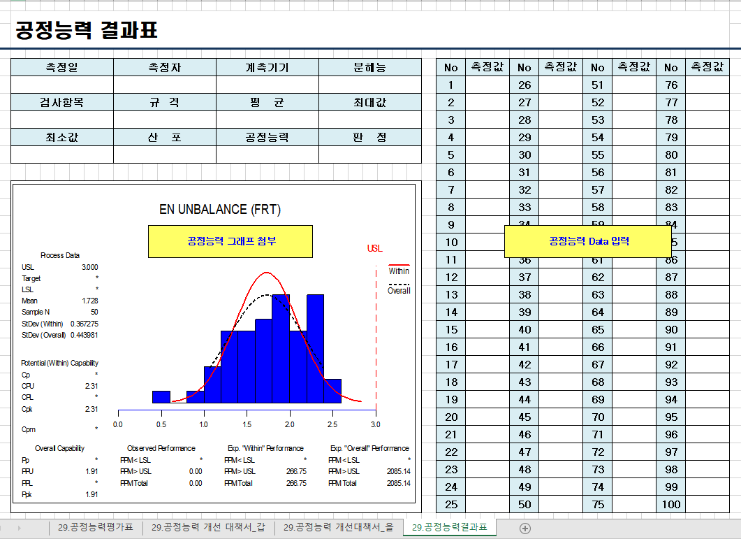The image size is (741, 539).
Task: Select the 분해능 header cell
Action: point(370,67)
